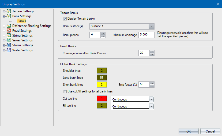
Task: Uncheck Display Terrain banks checkbox
Action: [x=65, y=19]
